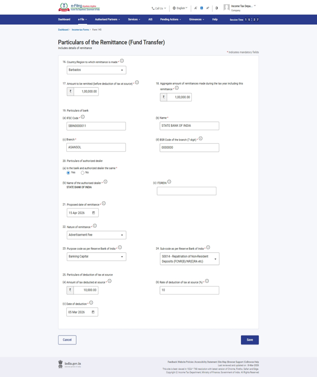Open the calendar for date of deduction
The image size is (317, 377).
point(94,312)
